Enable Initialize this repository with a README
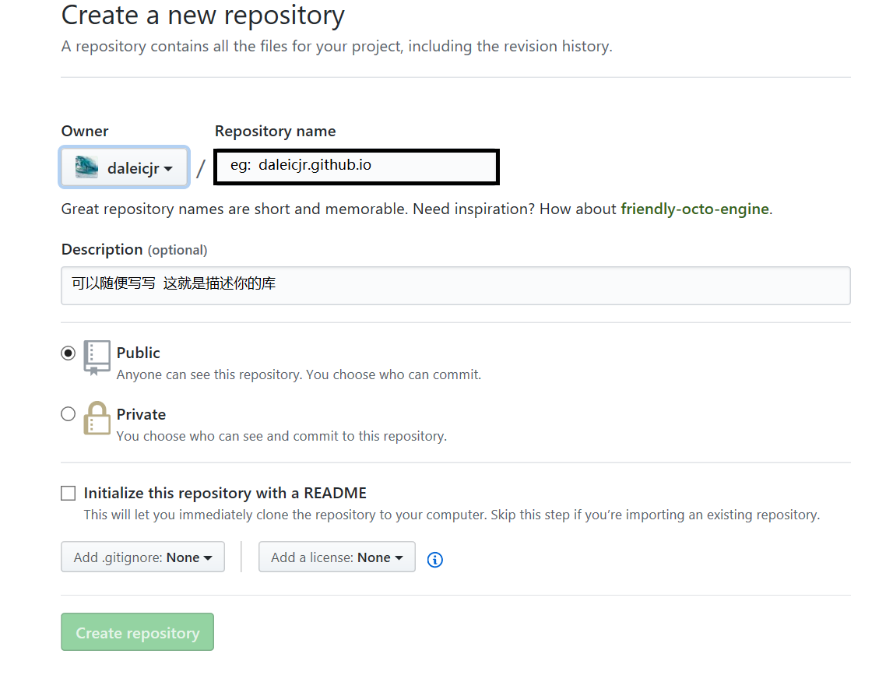This screenshot has height=682, width=893. 69,493
